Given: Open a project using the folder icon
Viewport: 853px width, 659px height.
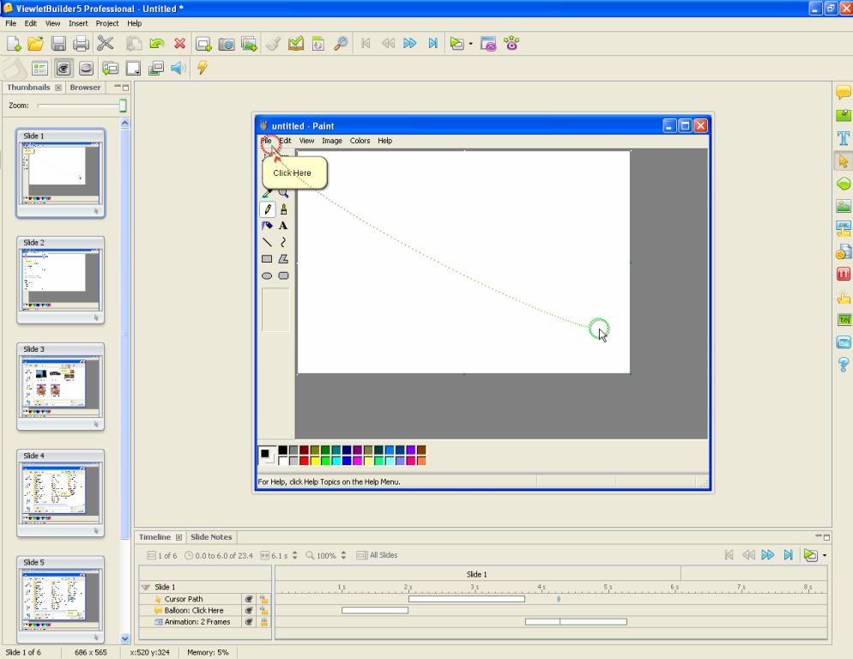Looking at the screenshot, I should click(x=36, y=44).
